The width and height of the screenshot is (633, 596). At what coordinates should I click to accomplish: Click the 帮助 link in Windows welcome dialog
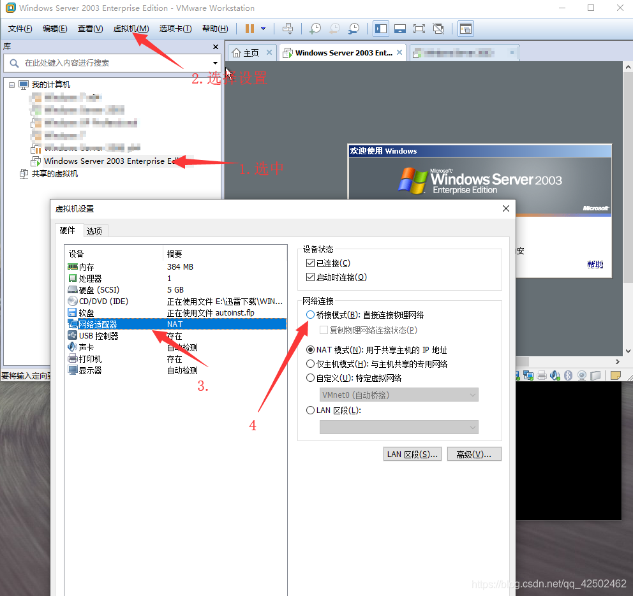coord(595,265)
